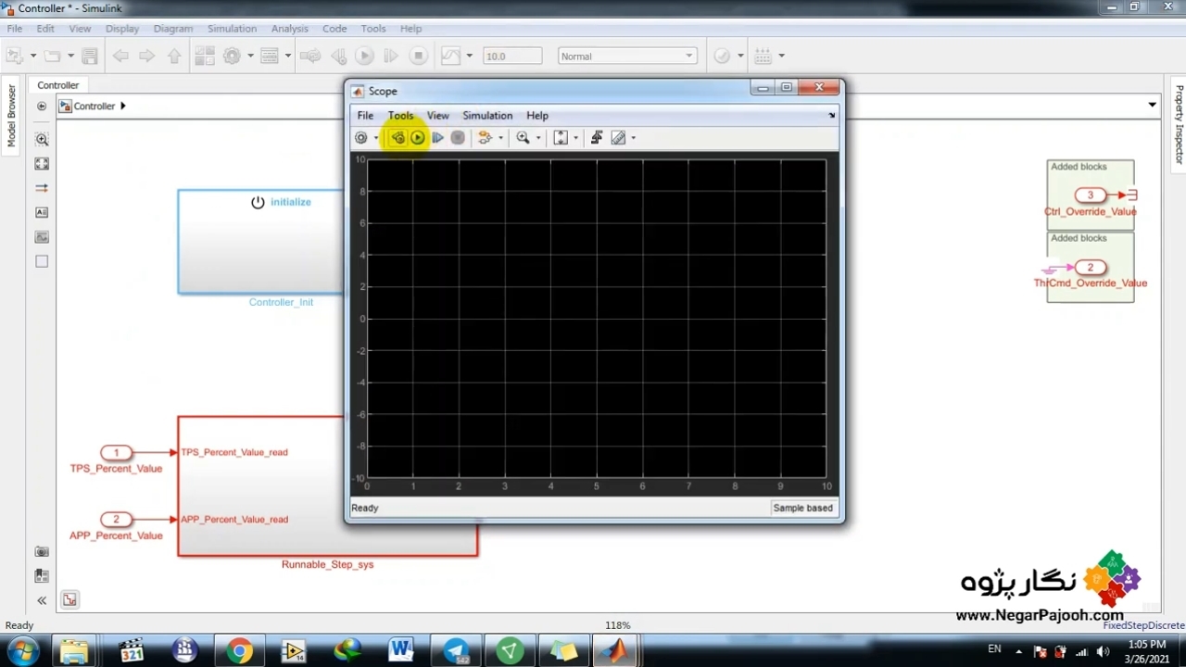Screen dimensions: 1186x667
Task: Click the FixedStepDiscrete solver link
Action: click(x=1142, y=625)
